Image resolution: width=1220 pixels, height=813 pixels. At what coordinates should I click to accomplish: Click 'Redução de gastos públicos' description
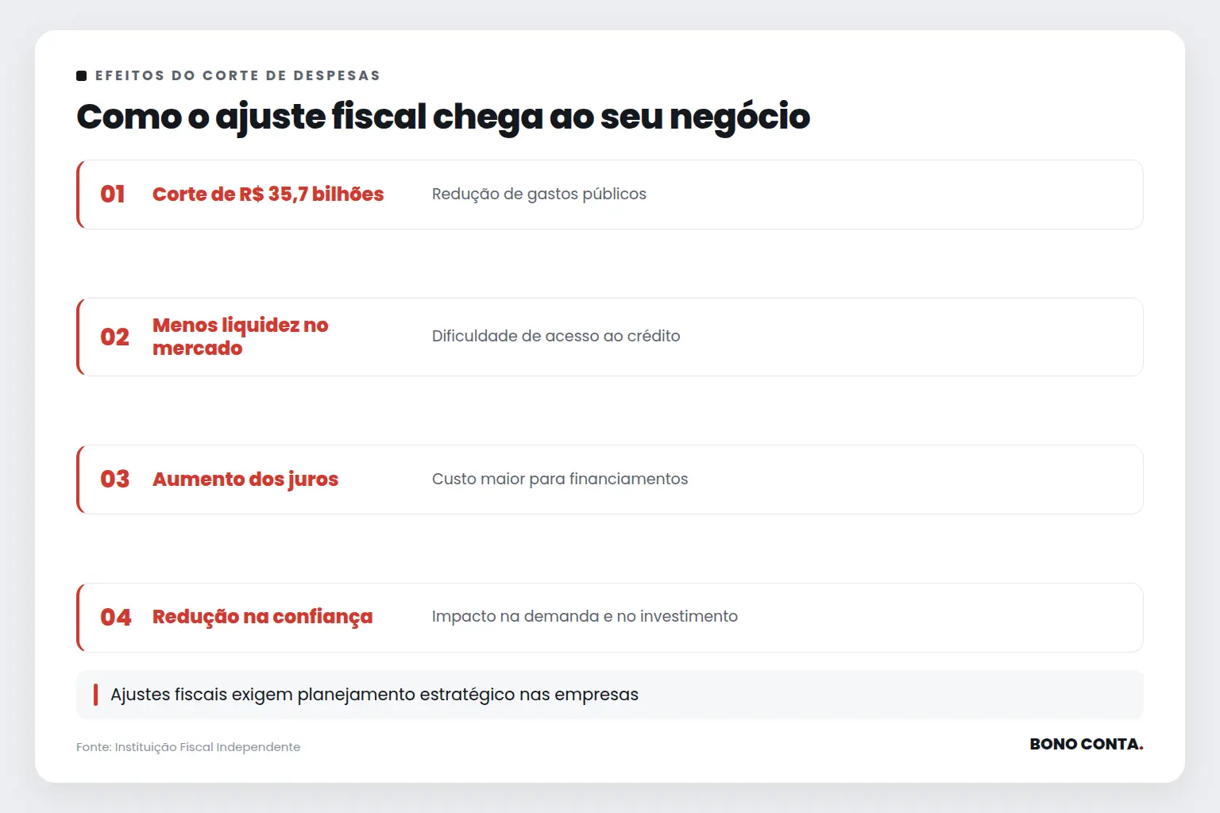[539, 195]
